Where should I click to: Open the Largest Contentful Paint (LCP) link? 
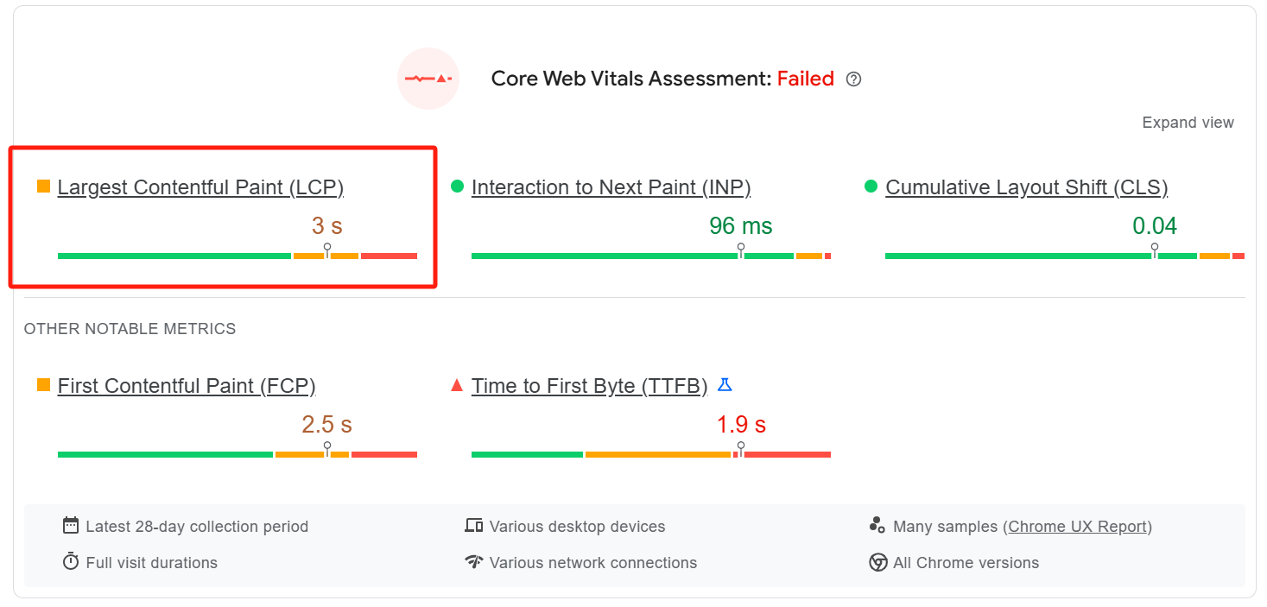pos(200,187)
